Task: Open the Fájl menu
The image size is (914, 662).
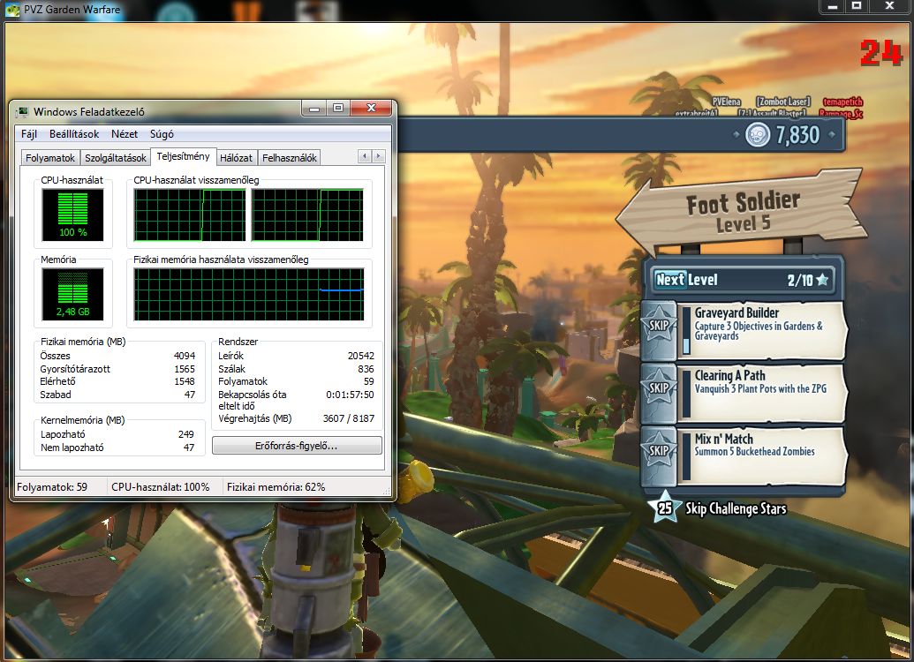Action: (x=29, y=134)
